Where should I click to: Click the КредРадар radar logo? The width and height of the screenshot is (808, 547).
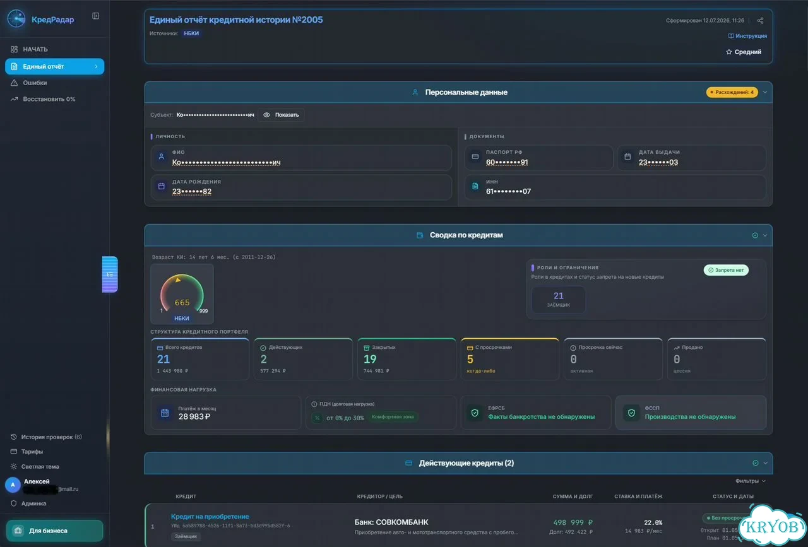16,19
